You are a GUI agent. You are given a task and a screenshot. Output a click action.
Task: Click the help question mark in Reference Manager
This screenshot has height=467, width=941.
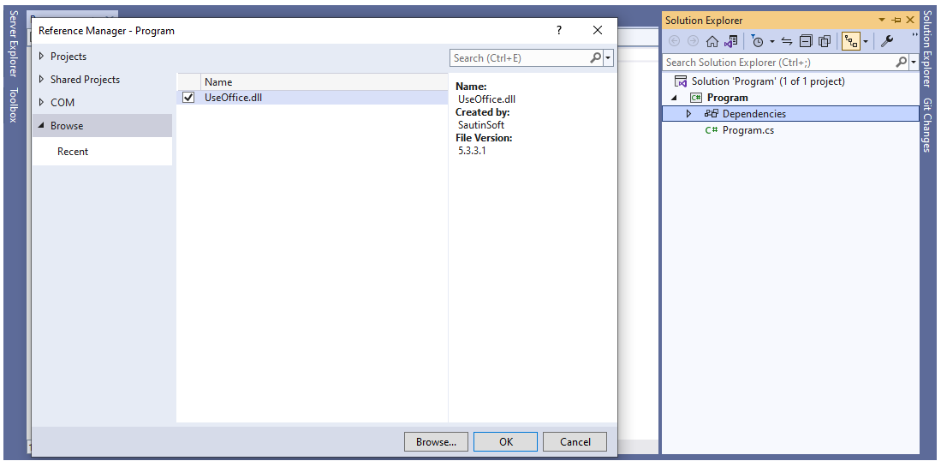(559, 30)
